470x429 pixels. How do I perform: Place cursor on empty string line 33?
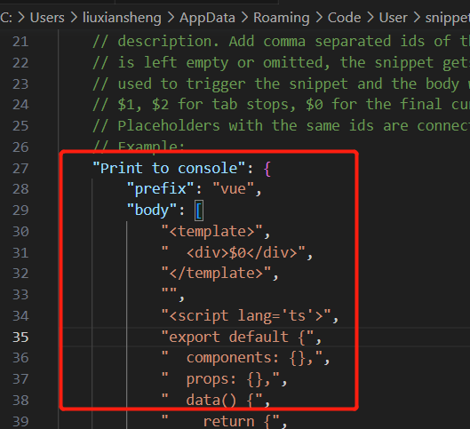(169, 291)
